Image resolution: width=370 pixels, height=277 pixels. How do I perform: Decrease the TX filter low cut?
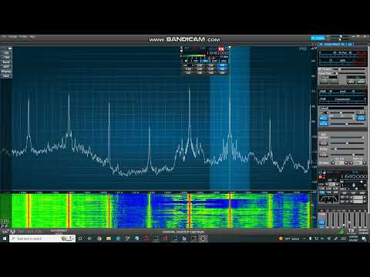point(333,163)
